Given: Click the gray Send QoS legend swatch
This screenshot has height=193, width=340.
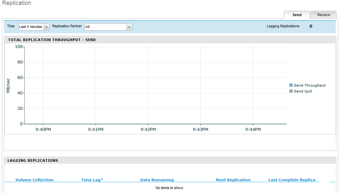Looking at the screenshot, I should pos(291,91).
